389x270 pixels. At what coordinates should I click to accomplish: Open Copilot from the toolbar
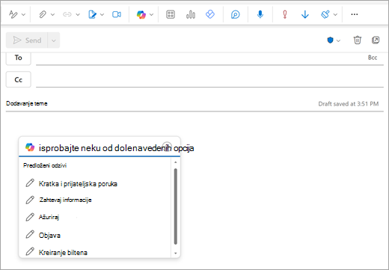click(x=141, y=14)
